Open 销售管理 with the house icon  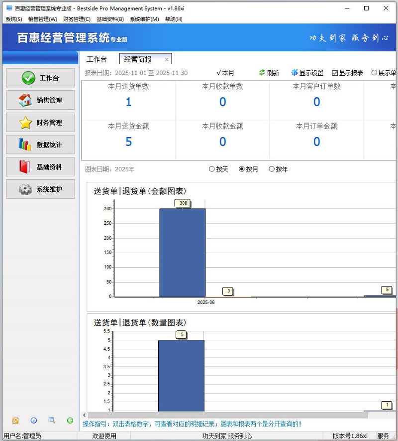tap(40, 100)
